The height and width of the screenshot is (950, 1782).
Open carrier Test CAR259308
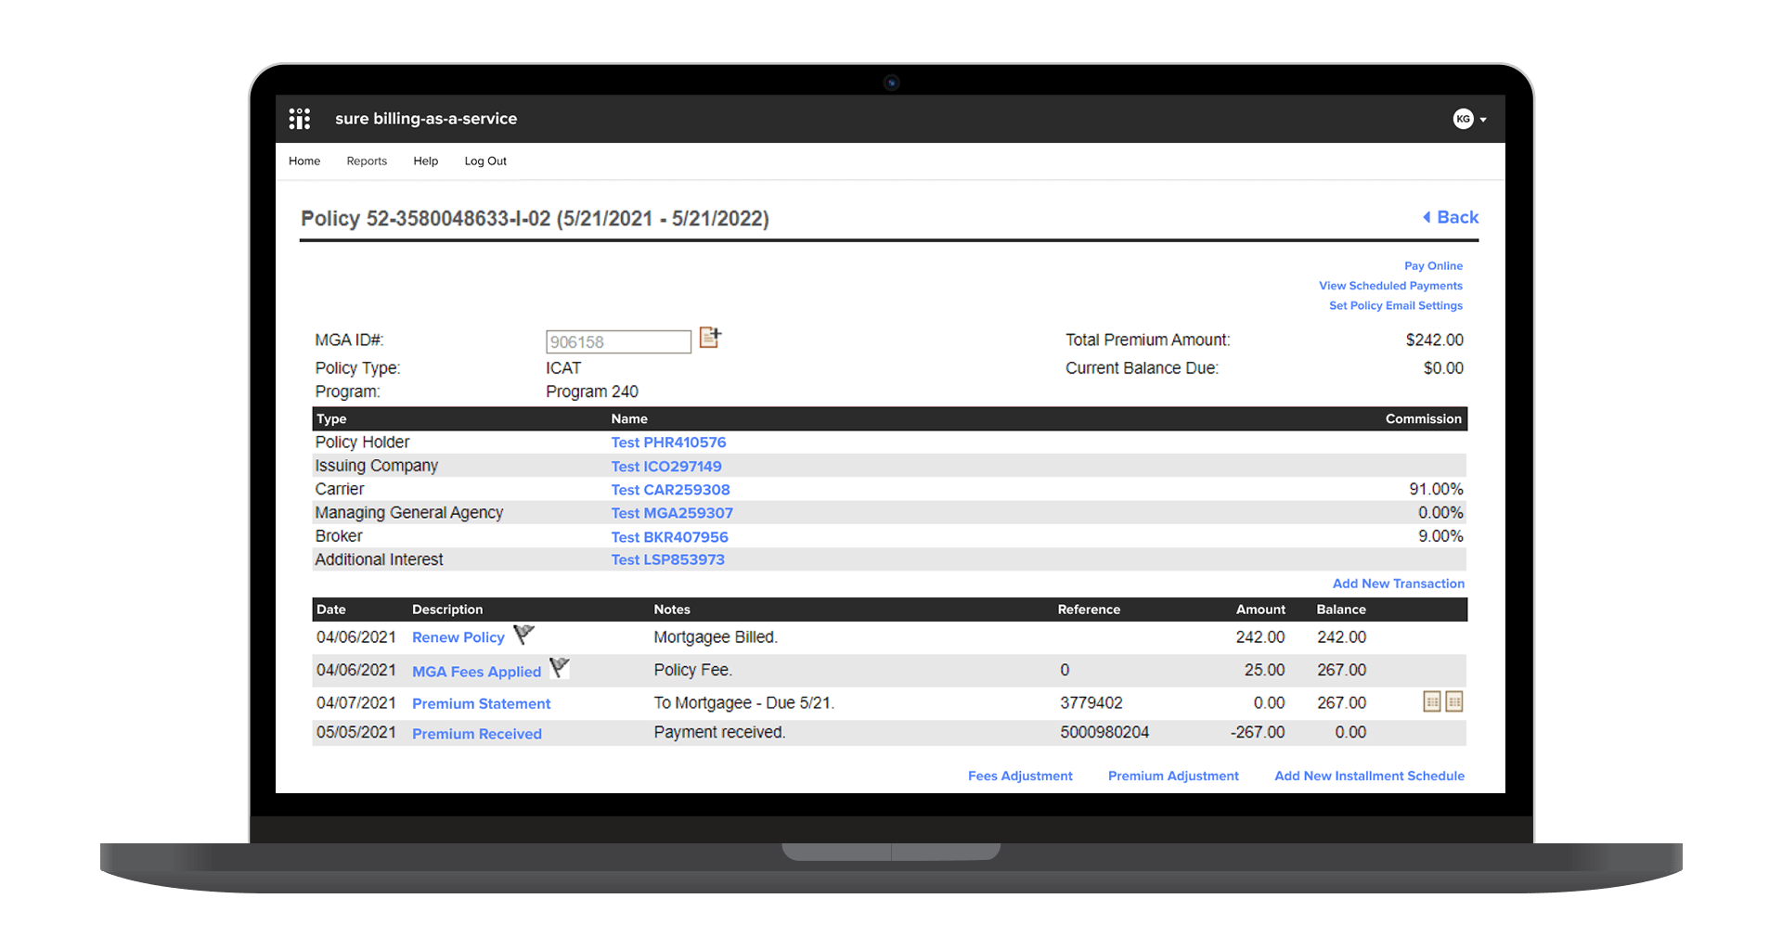[670, 490]
